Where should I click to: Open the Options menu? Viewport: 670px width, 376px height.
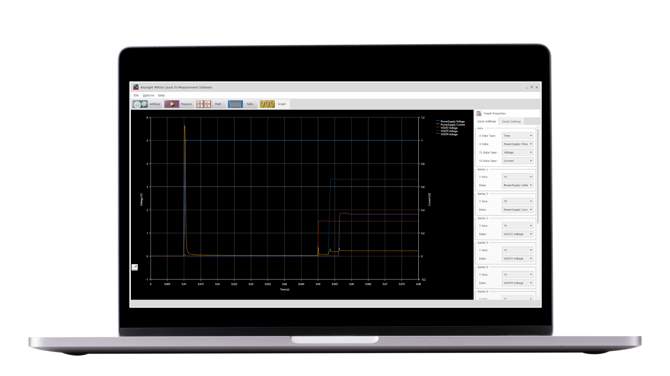click(148, 95)
